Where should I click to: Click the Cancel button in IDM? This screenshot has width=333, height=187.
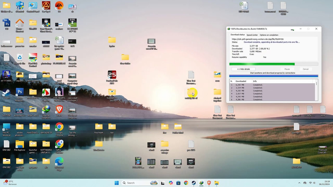(x=306, y=69)
